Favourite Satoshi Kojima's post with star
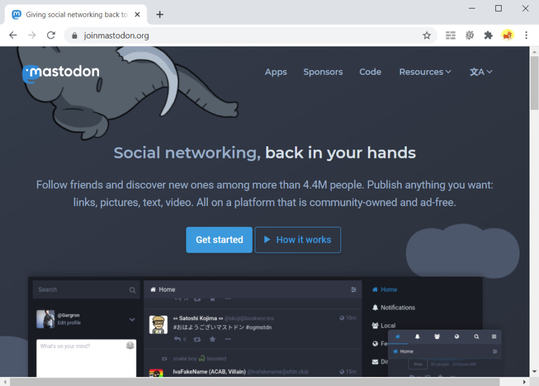 (213, 339)
